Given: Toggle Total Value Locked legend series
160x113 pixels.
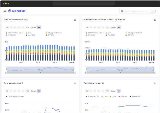Looking at the screenshot, I should tap(15, 96).
